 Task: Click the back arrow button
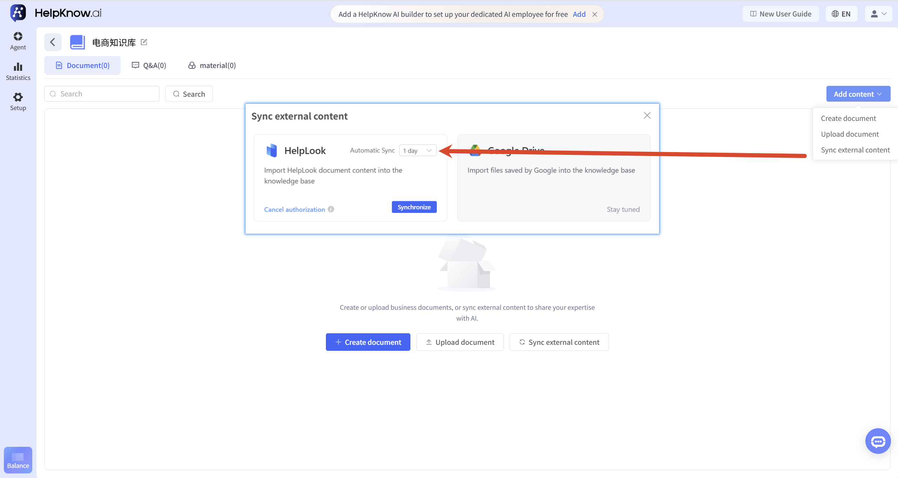coord(53,42)
